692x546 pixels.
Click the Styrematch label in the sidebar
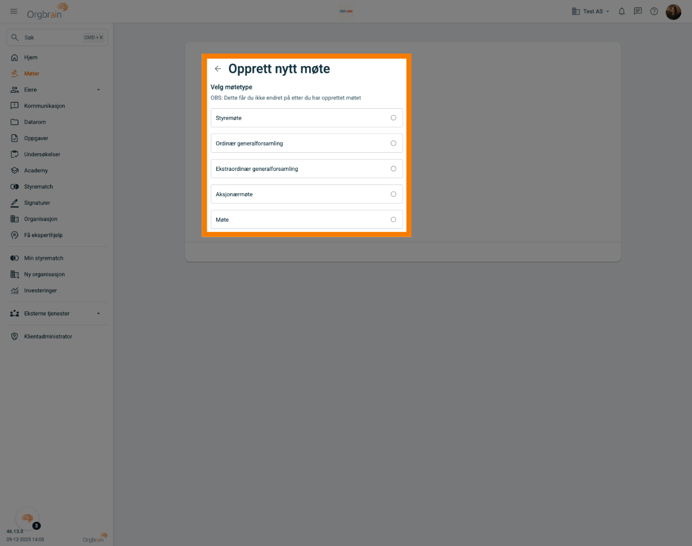click(38, 187)
